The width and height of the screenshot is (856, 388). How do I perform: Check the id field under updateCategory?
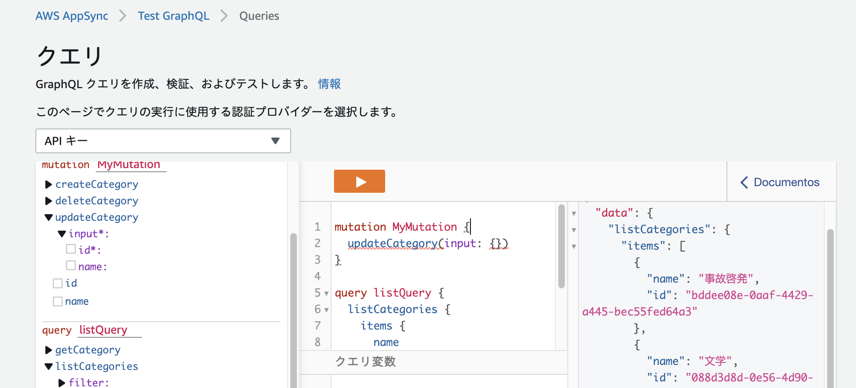58,283
